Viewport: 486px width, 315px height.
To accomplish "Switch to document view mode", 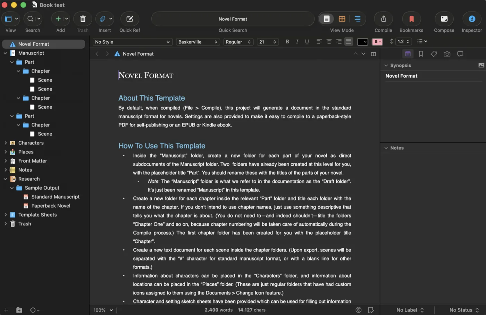I will click(327, 19).
